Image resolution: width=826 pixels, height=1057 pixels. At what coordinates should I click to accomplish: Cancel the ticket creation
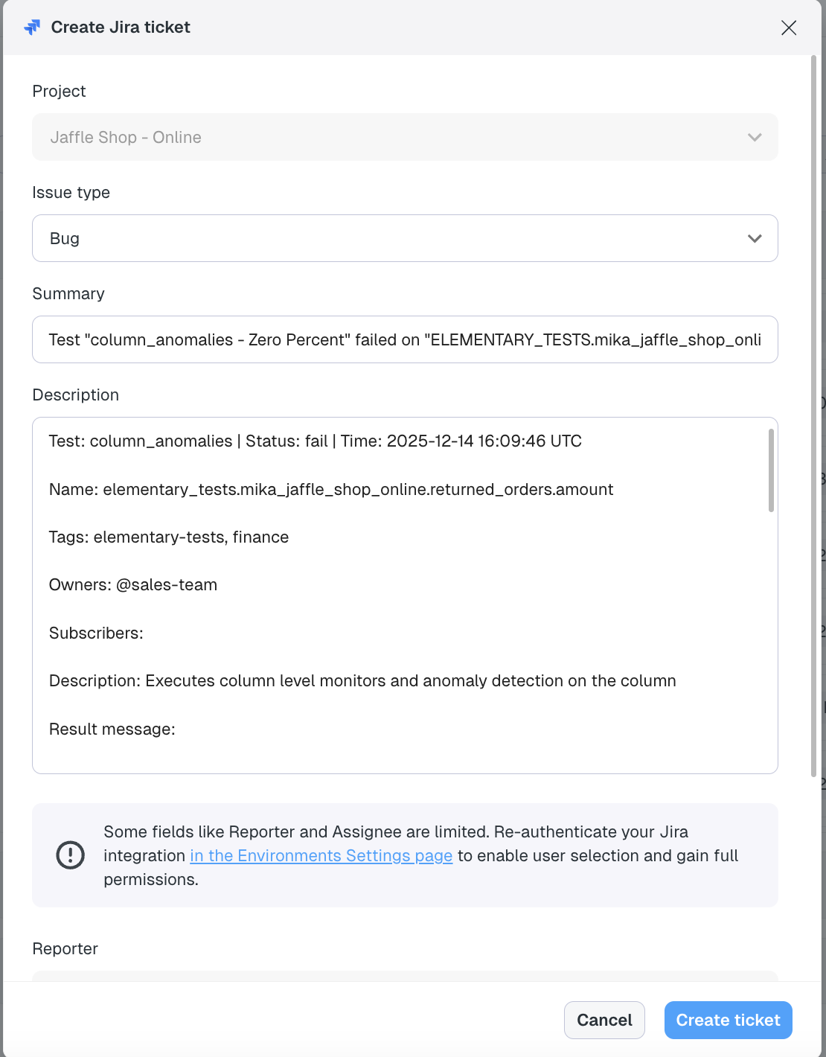604,1020
